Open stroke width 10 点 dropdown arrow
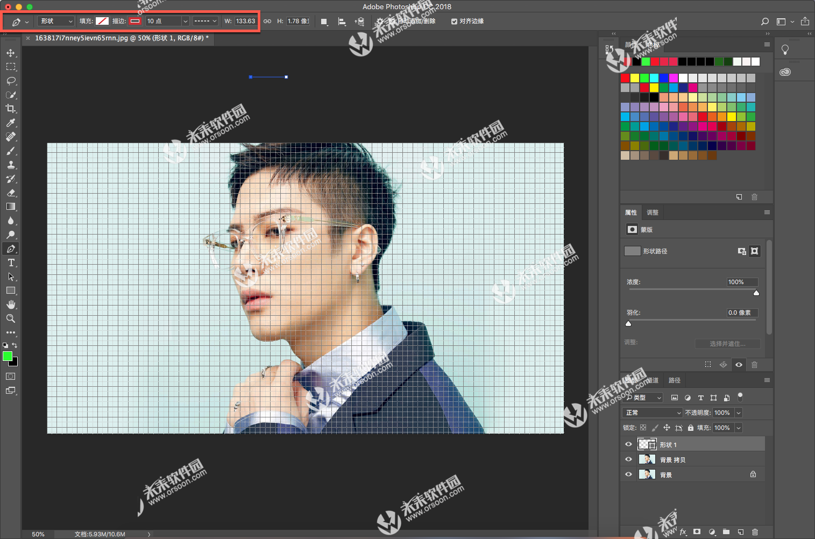Screen dimensions: 815x539 (x=186, y=22)
